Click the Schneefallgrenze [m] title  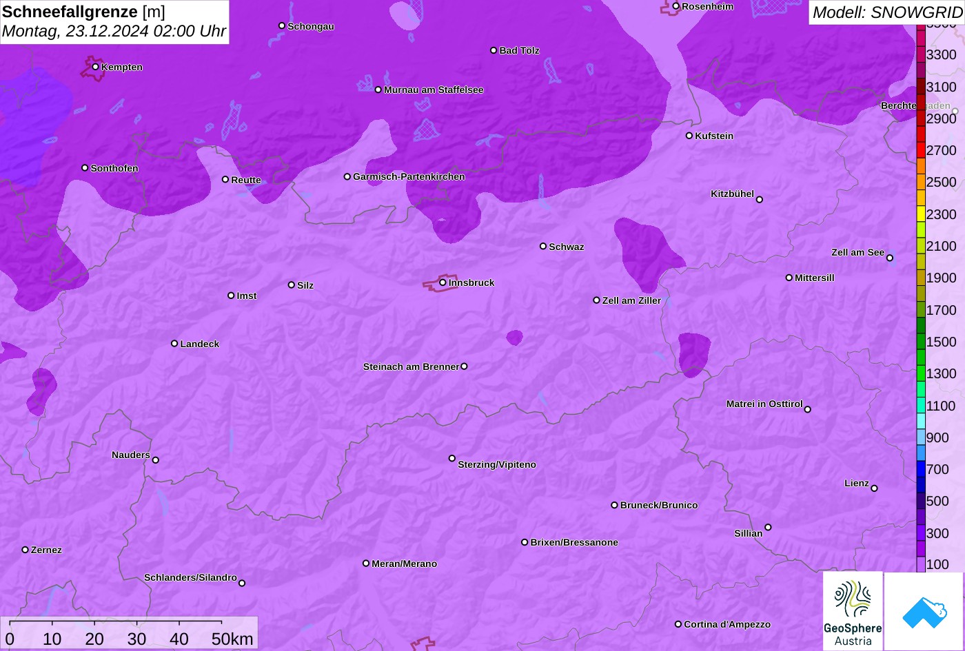pos(83,12)
